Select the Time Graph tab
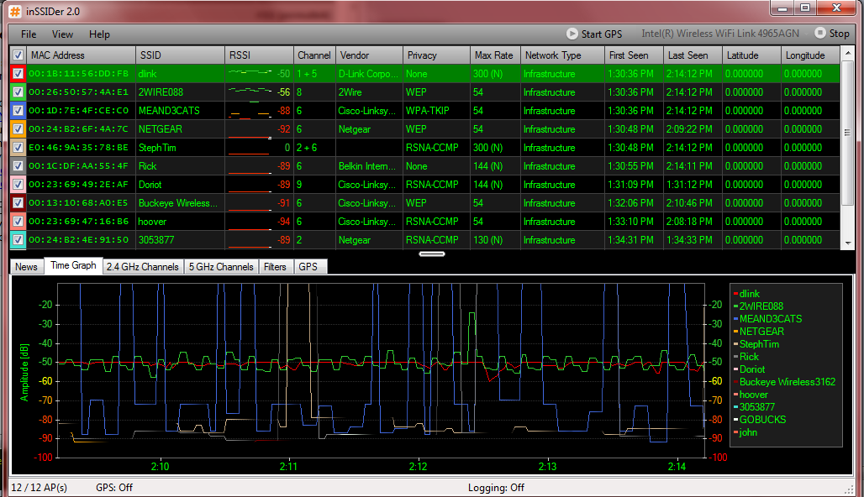The width and height of the screenshot is (864, 497). pos(73,265)
